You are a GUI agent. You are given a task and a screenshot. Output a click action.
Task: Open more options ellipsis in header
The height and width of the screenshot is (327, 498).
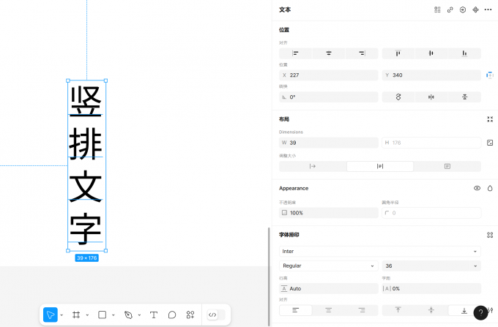click(488, 10)
